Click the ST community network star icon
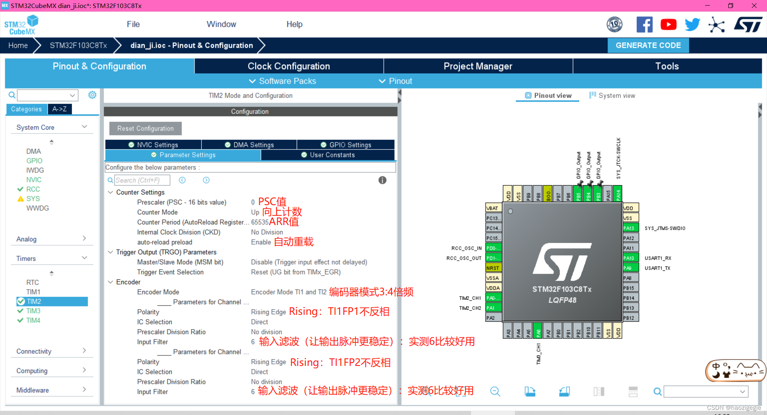Image resolution: width=767 pixels, height=415 pixels. (716, 25)
